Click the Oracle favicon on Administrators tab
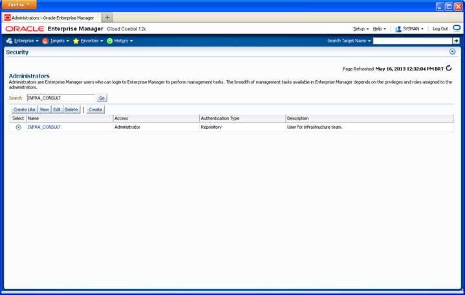This screenshot has height=295, width=465. (7, 18)
